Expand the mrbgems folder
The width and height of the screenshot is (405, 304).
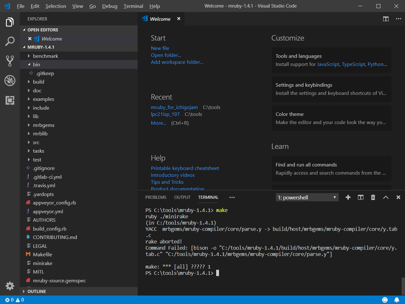(x=79, y=125)
